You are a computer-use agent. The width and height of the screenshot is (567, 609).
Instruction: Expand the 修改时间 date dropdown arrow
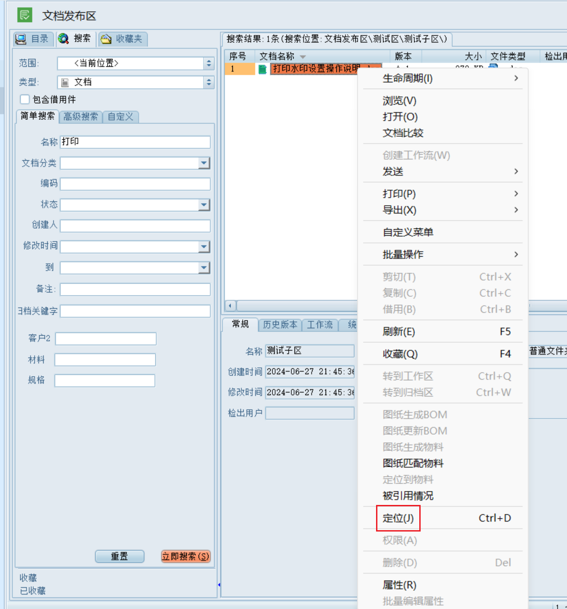point(204,247)
